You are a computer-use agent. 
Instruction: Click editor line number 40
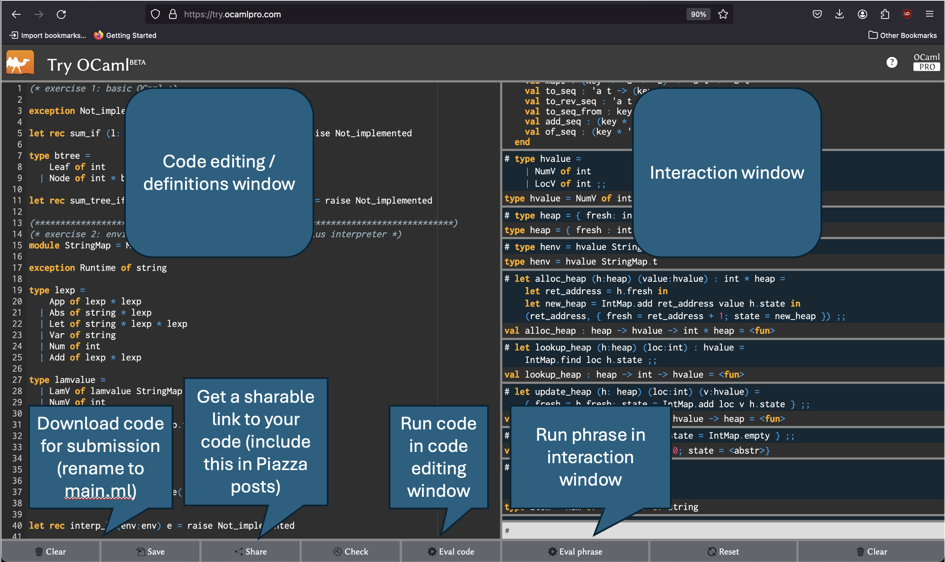point(17,526)
